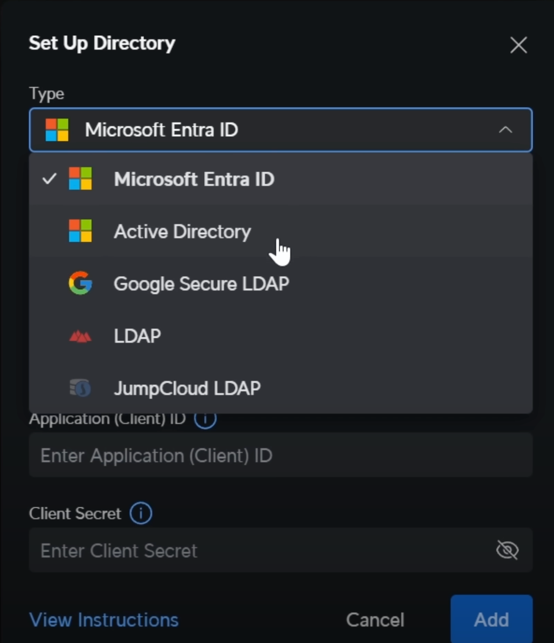Click the Type field label
Screen dimensions: 554x643
(46, 94)
